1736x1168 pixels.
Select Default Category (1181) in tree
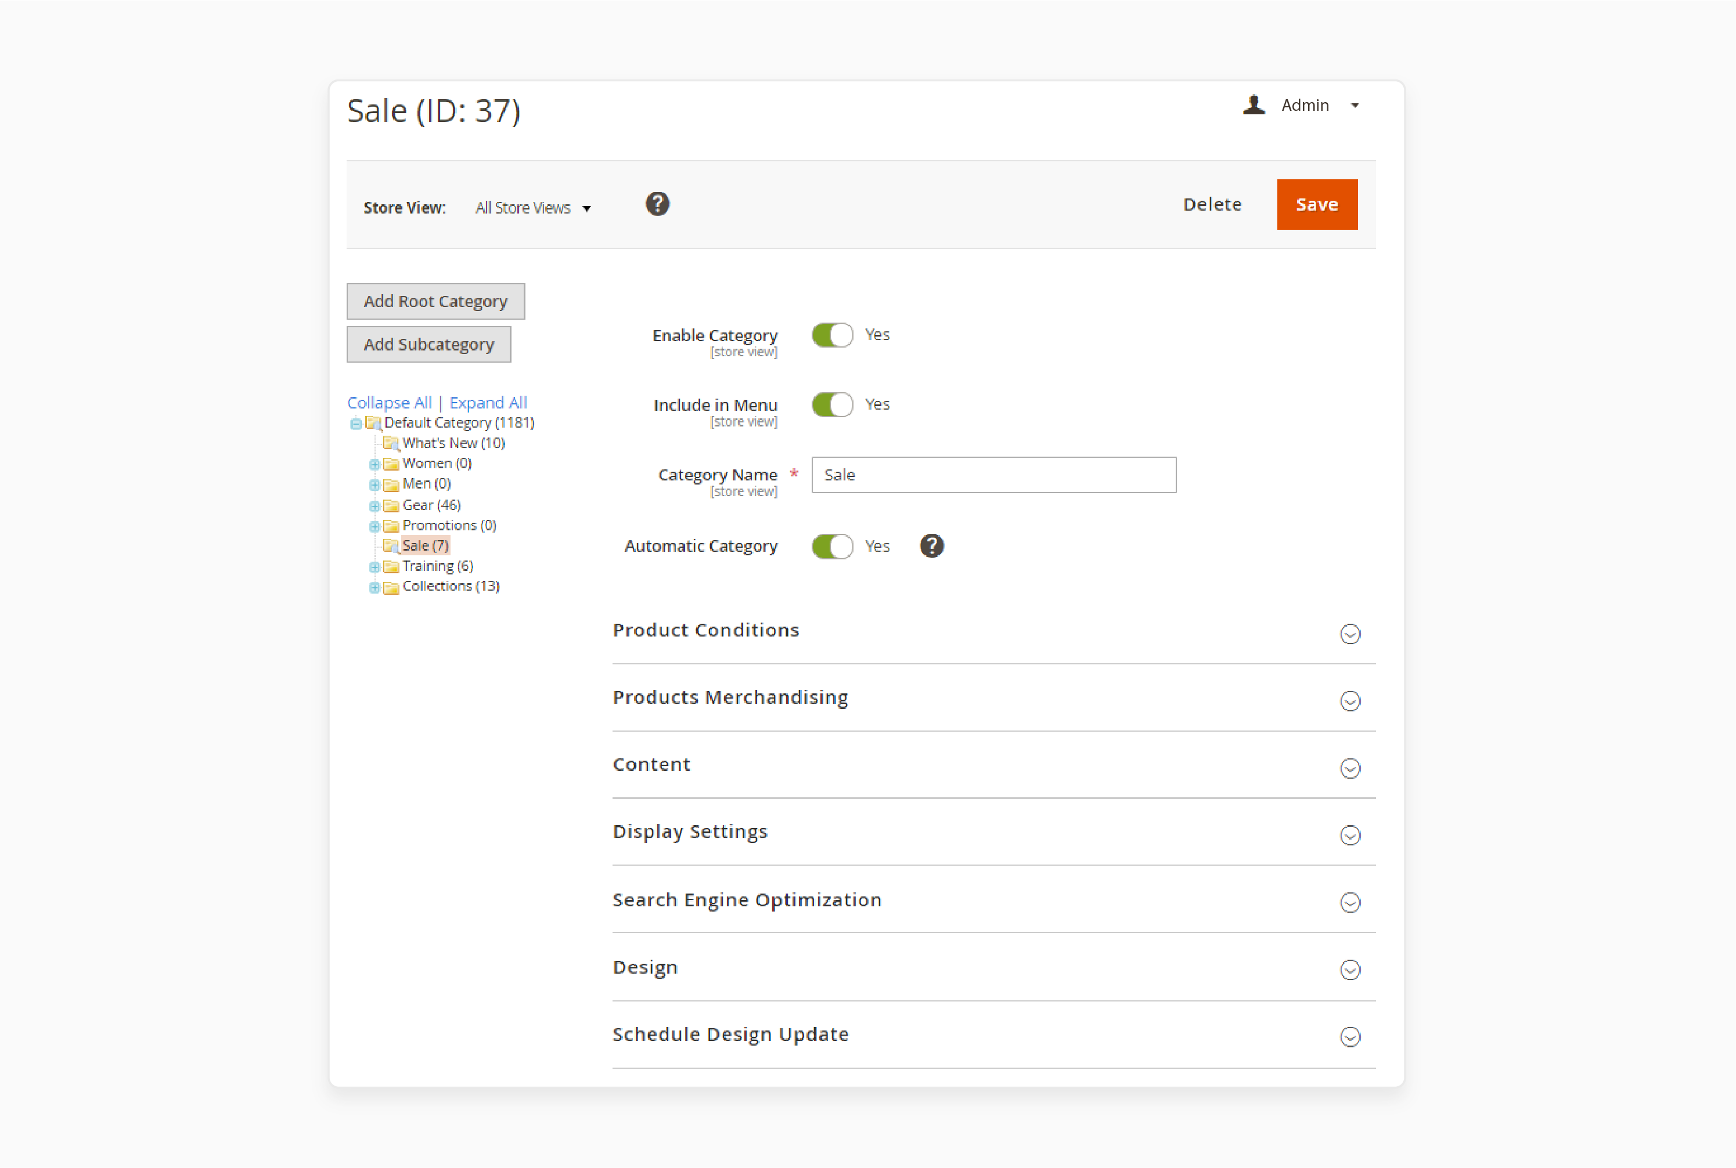pyautogui.click(x=459, y=423)
